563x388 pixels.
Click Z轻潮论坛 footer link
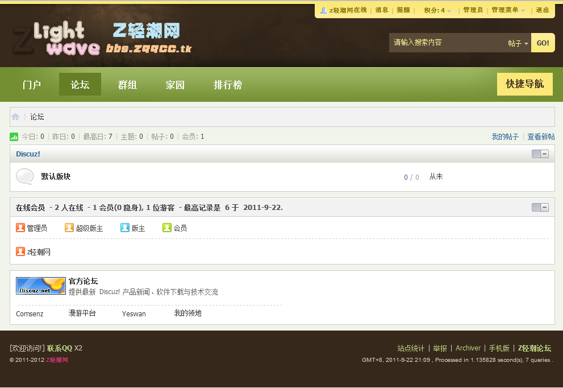pyautogui.click(x=534, y=348)
